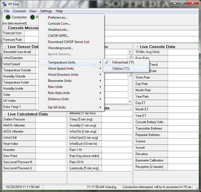The image size is (201, 192).
Task: Click the date and time in status bar
Action: click(22, 187)
